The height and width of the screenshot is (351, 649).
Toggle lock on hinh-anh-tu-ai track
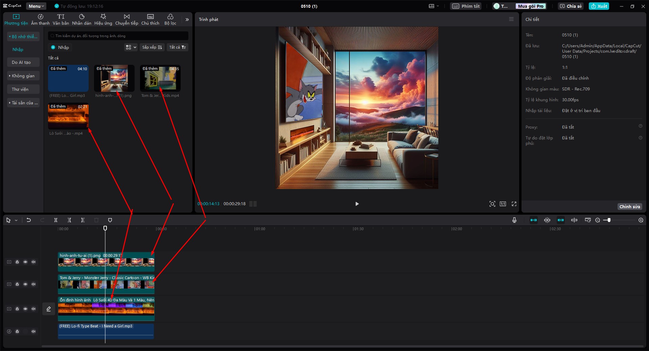pyautogui.click(x=17, y=262)
